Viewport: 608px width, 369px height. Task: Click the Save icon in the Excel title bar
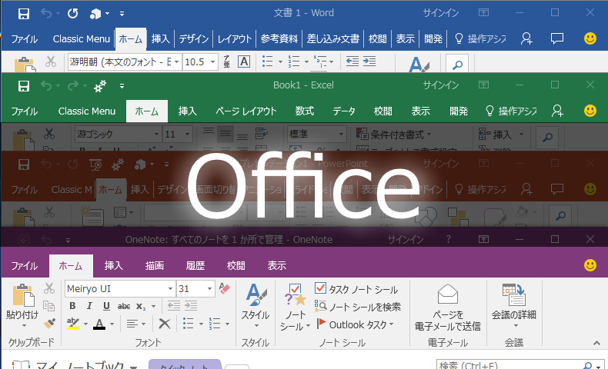(24, 86)
